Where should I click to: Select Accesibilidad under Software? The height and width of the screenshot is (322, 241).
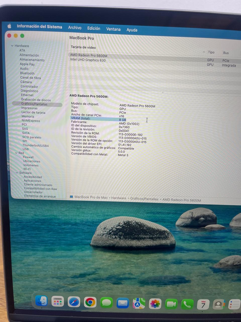pyautogui.click(x=33, y=177)
